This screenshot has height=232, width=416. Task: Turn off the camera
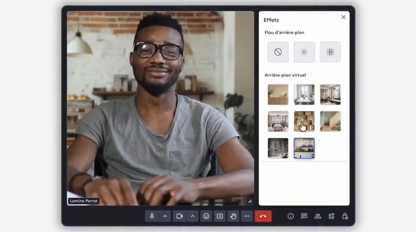coord(179,216)
